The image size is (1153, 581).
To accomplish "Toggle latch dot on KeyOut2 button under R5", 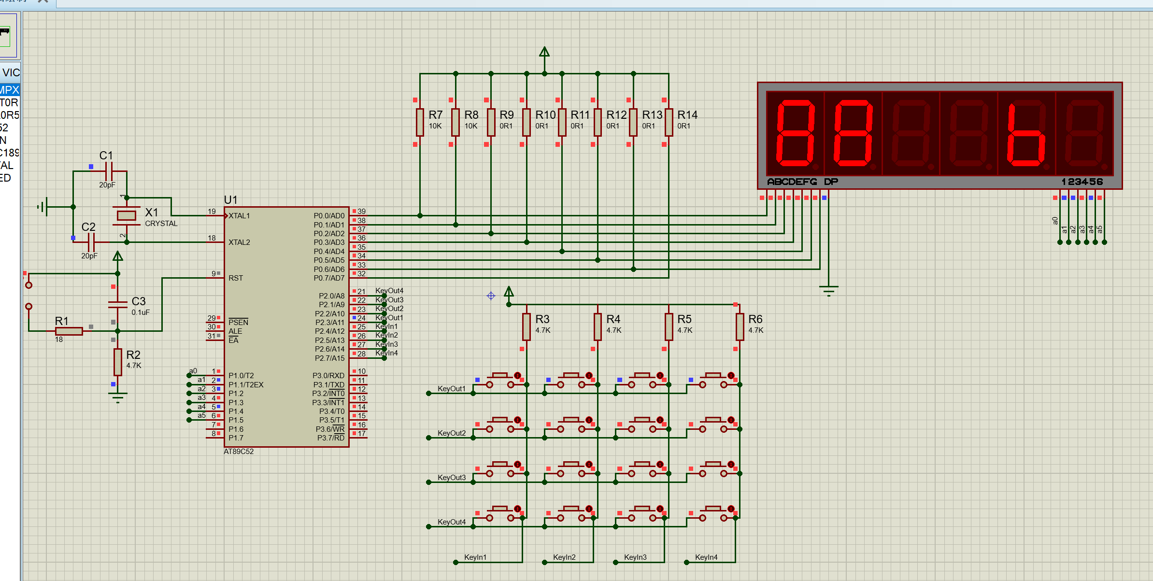I will pos(660,420).
